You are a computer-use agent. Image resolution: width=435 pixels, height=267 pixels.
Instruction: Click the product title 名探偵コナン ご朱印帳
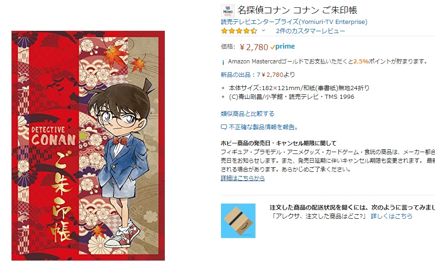(x=297, y=10)
